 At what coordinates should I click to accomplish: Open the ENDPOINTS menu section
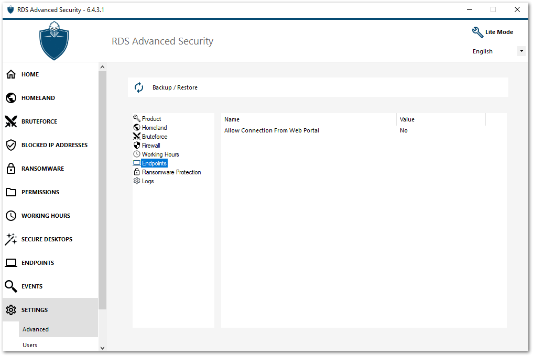coord(50,263)
